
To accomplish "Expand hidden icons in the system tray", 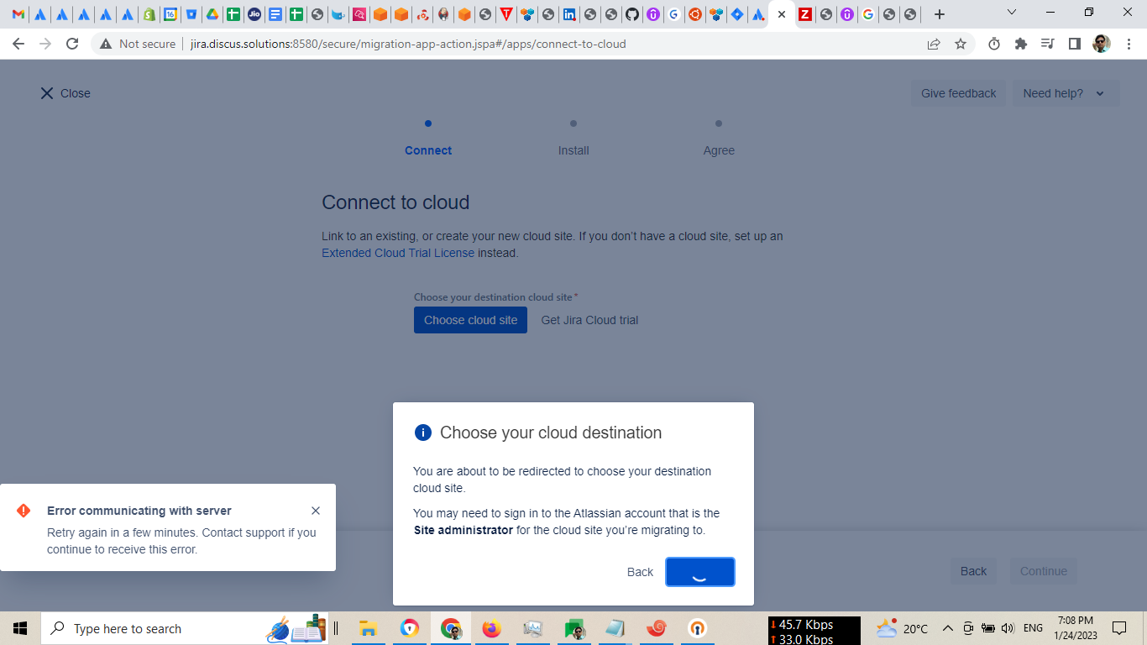I will tap(948, 627).
